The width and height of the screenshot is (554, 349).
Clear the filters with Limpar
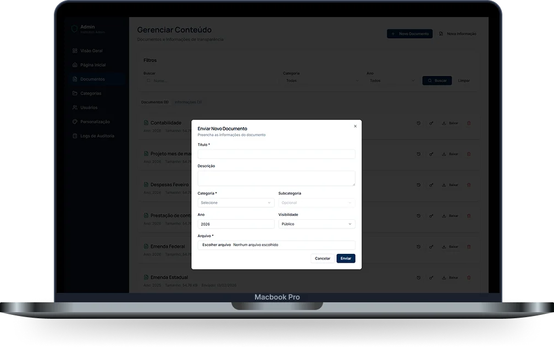point(464,81)
